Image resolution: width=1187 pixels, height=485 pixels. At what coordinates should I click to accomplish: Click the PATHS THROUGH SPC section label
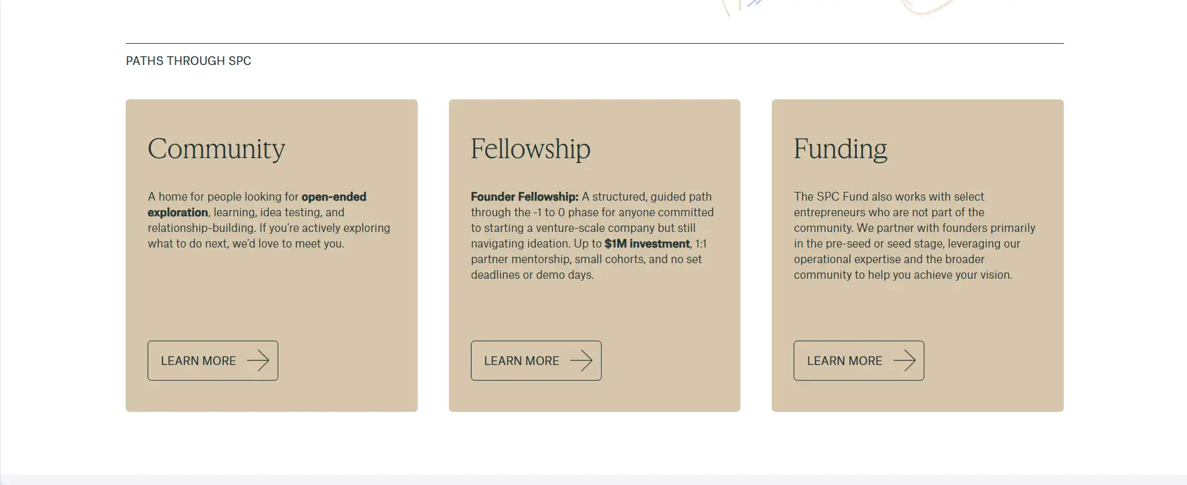[x=188, y=61]
